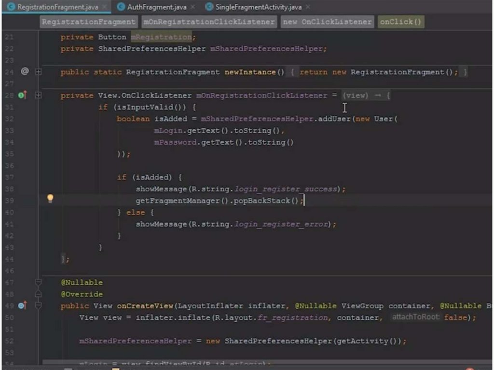The image size is (494, 370).
Task: Collapse the annotations fold marker at @Nullable line
Action: (38, 282)
